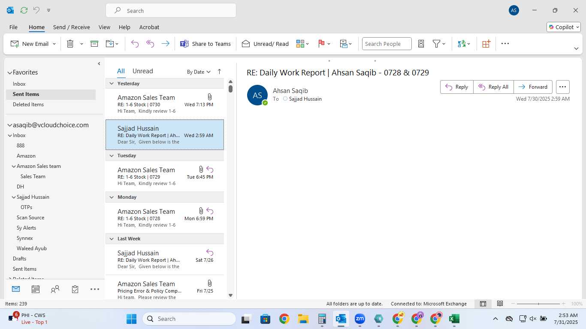This screenshot has height=329, width=586.
Task: Reverse sort order arrow in message list
Action: tap(219, 72)
